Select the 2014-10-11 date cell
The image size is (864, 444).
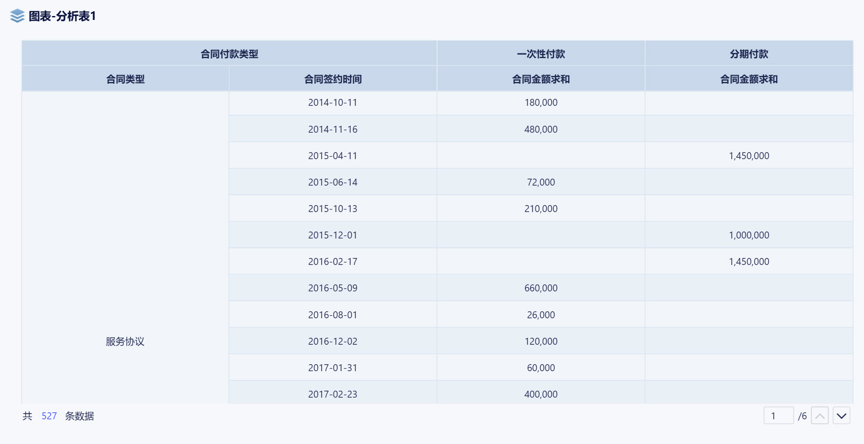[333, 103]
